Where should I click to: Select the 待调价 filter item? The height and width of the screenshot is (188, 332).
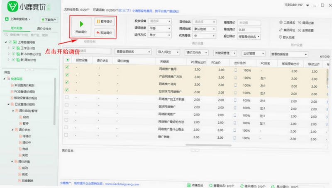coord(25,136)
